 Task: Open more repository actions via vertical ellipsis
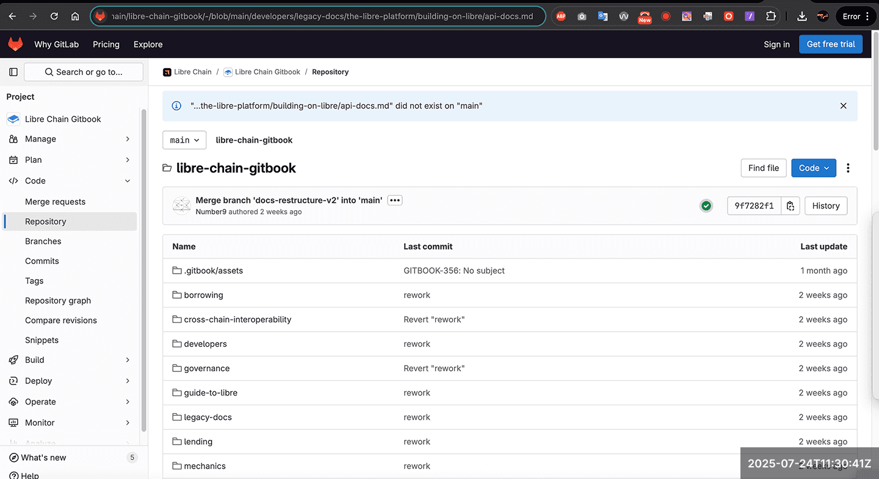coord(848,168)
